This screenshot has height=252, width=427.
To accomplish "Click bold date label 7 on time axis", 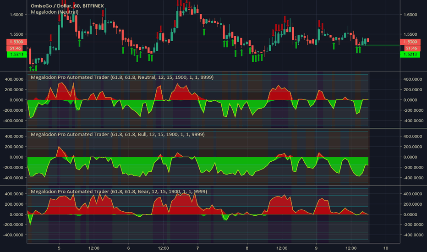I will pyautogui.click(x=198, y=248).
